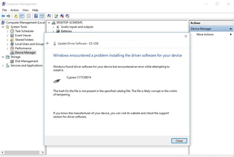Click the Audio inputs and outputs speaker icon

click(x=58, y=27)
